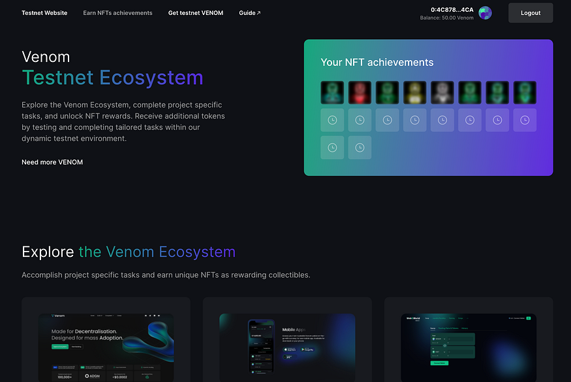Go to Earn NFTs achievements
The height and width of the screenshot is (382, 571).
pos(117,13)
